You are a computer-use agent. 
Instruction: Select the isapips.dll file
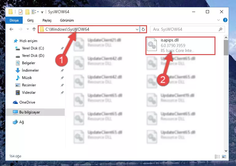(x=180, y=45)
